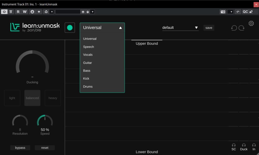The height and width of the screenshot is (155, 259).
Task: Enable Read automation R button
Action: [18, 12]
